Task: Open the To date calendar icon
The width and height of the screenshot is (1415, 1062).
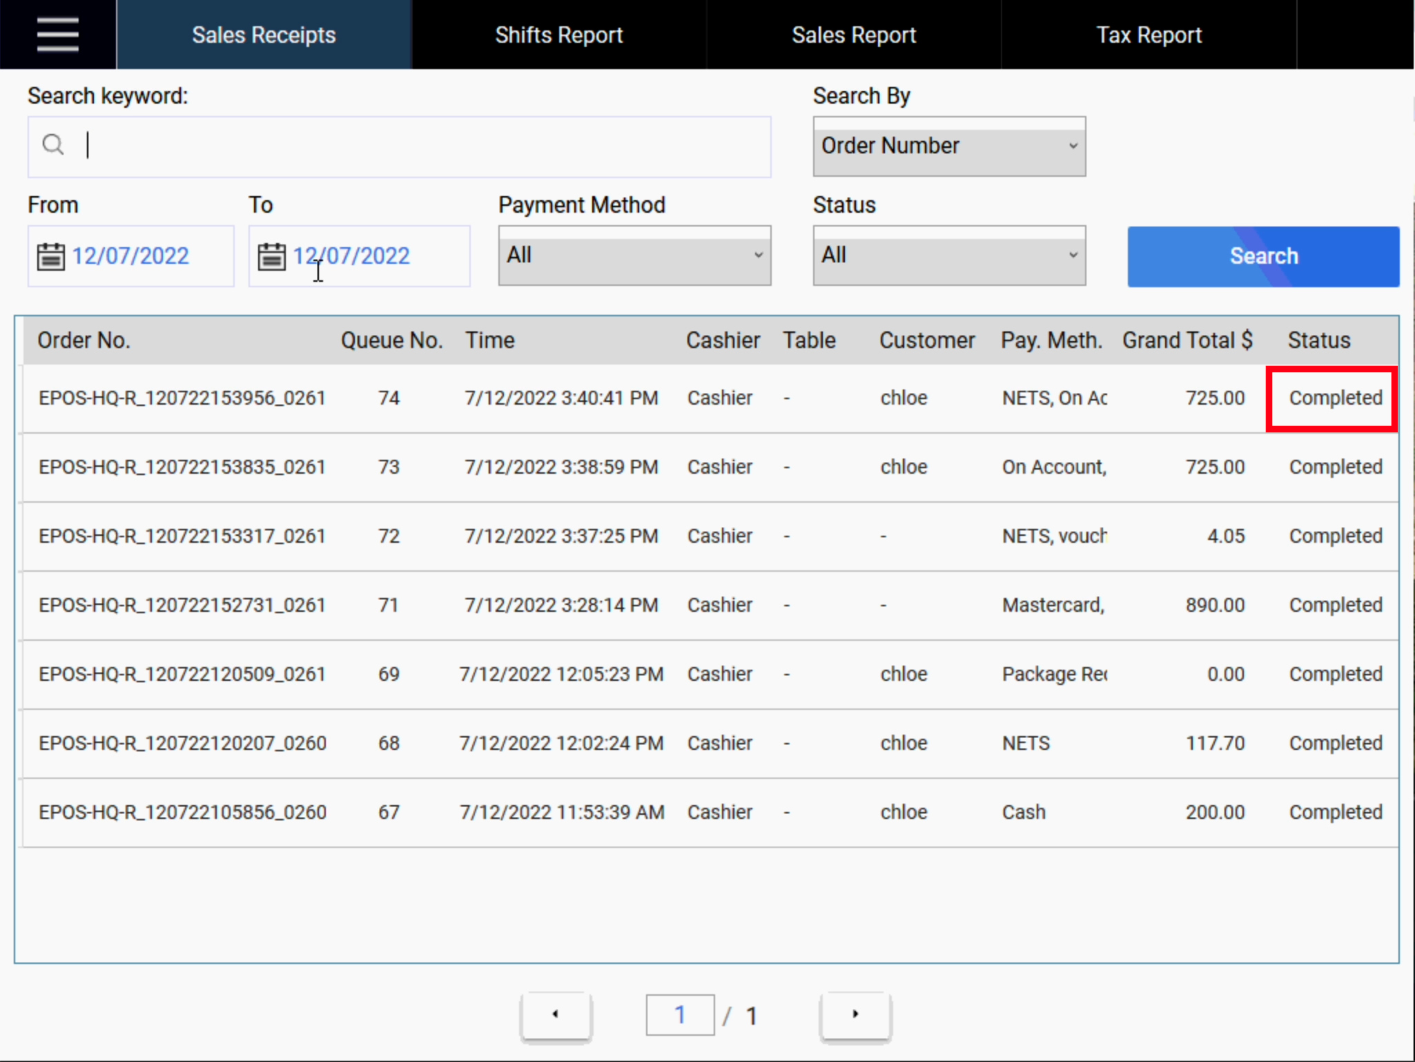Action: coord(271,256)
